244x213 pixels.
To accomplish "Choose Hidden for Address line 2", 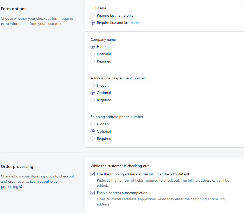I will click(93, 85).
